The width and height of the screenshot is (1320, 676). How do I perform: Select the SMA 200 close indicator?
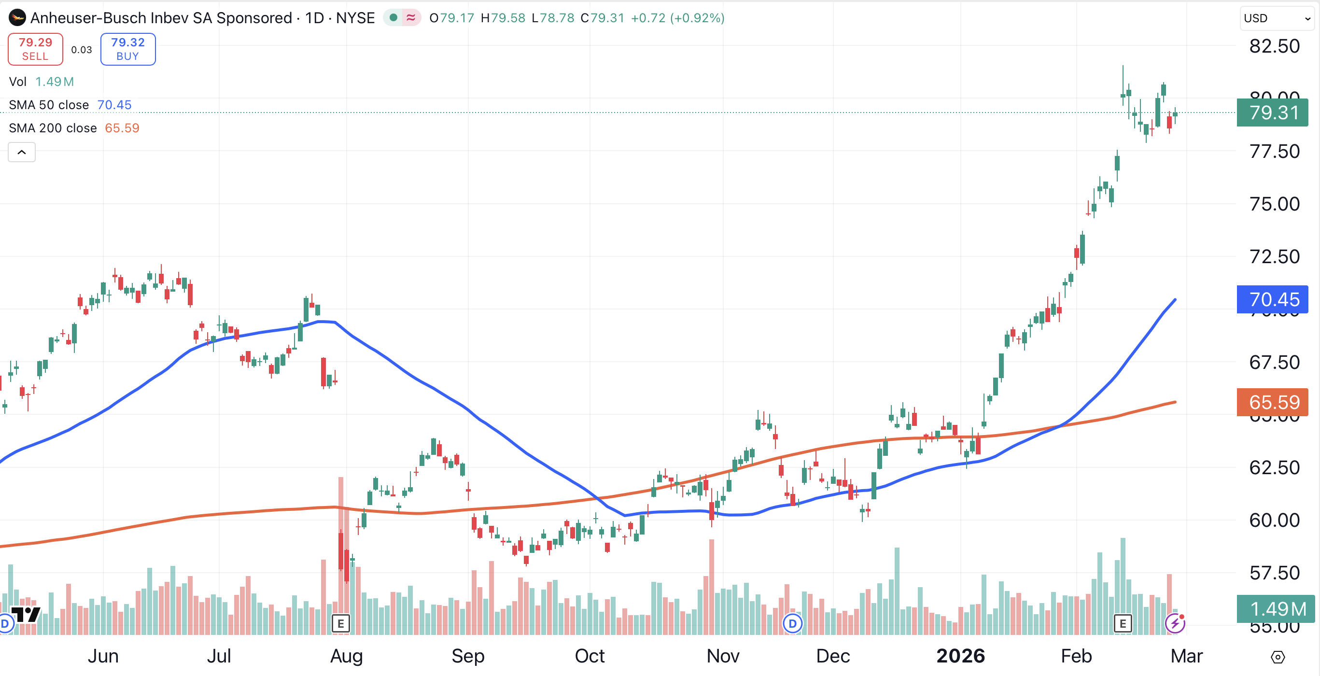53,128
